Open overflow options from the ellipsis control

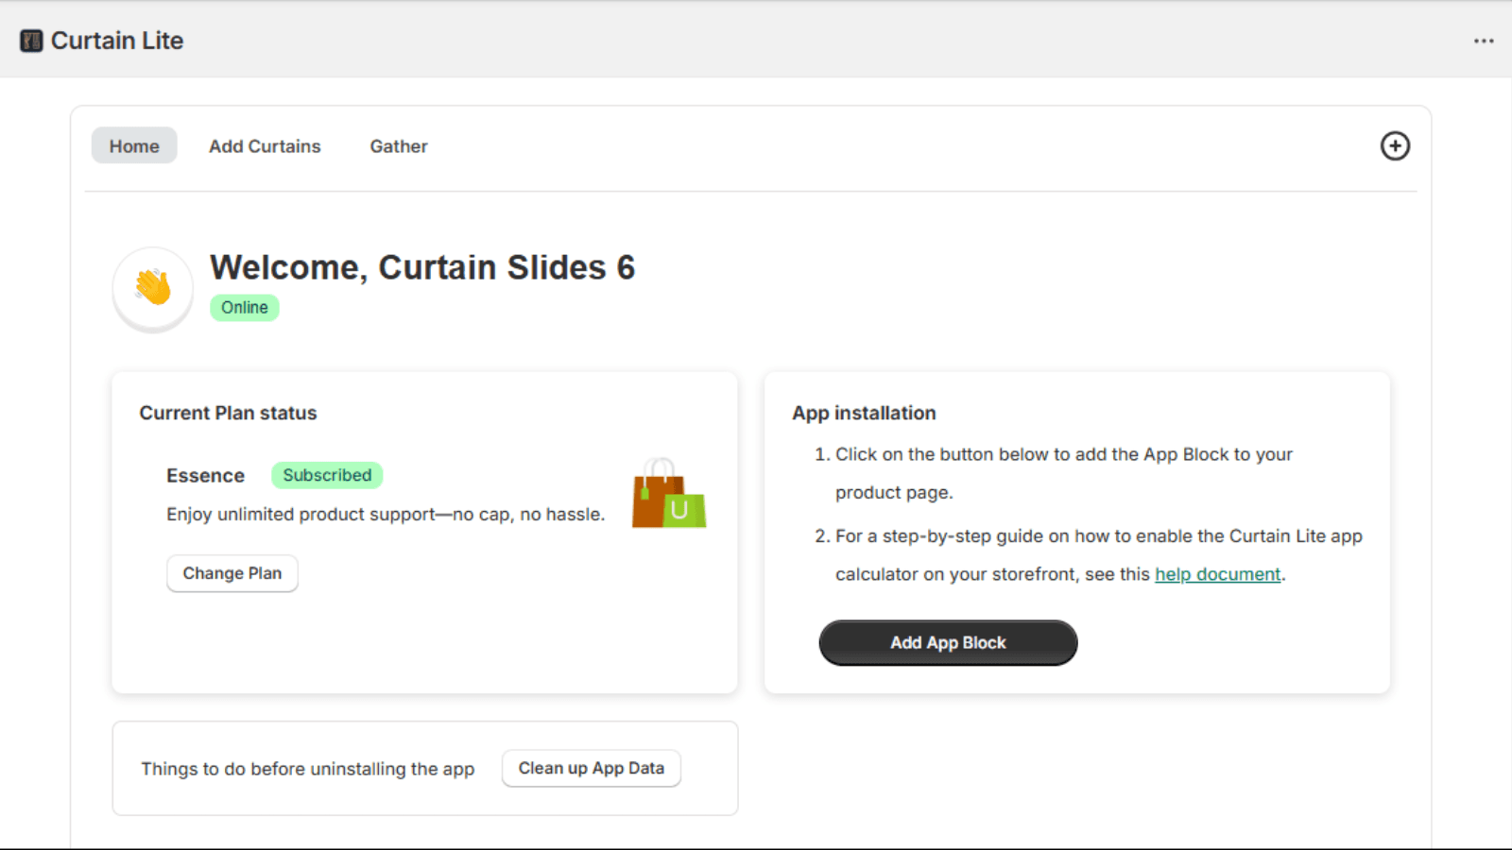click(1483, 40)
